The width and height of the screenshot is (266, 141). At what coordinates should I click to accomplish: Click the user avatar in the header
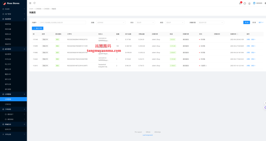pos(254,3)
